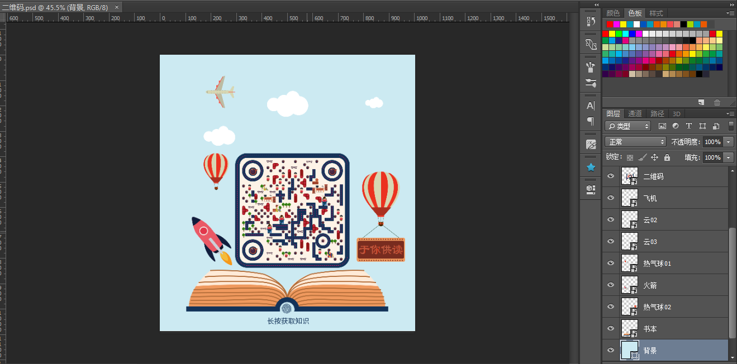Open the fill slider arrow

click(729, 158)
